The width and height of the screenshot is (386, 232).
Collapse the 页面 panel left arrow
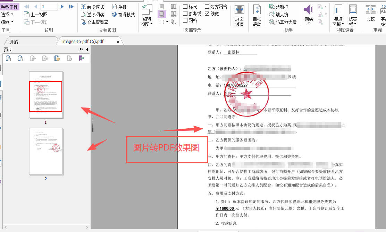pos(87,50)
